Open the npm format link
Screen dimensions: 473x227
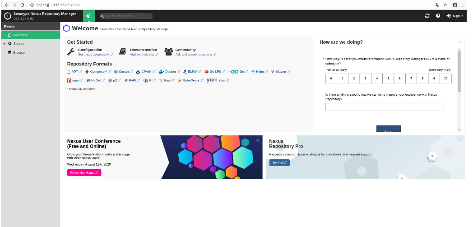pyautogui.click(x=75, y=80)
